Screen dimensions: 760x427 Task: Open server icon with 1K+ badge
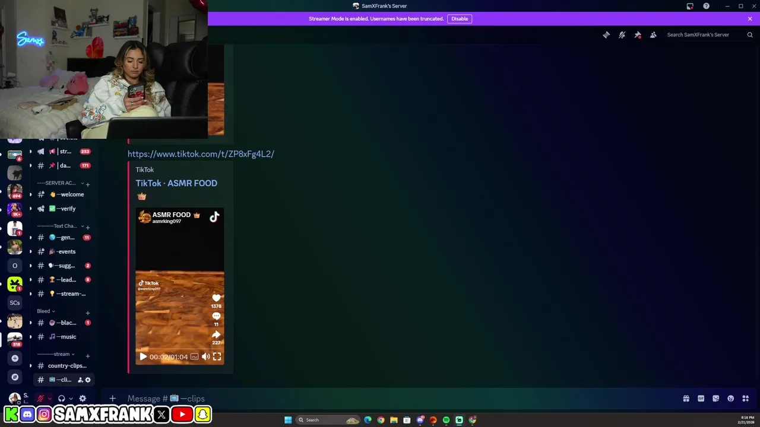point(15,210)
